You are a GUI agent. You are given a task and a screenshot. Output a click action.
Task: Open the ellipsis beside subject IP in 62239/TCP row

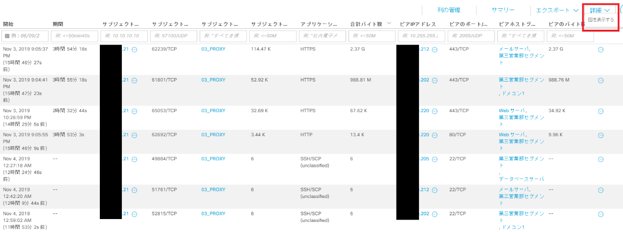[x=134, y=49]
